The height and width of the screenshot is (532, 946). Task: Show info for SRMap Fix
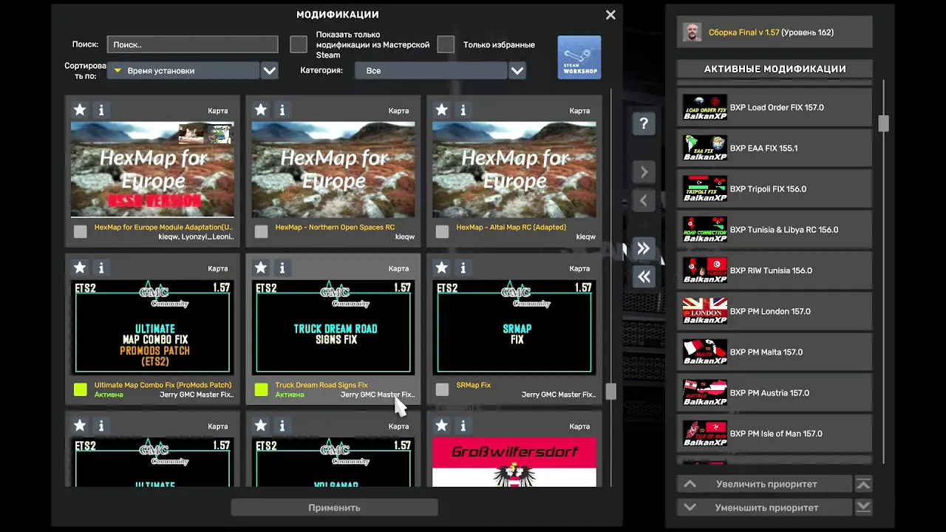[x=463, y=267]
